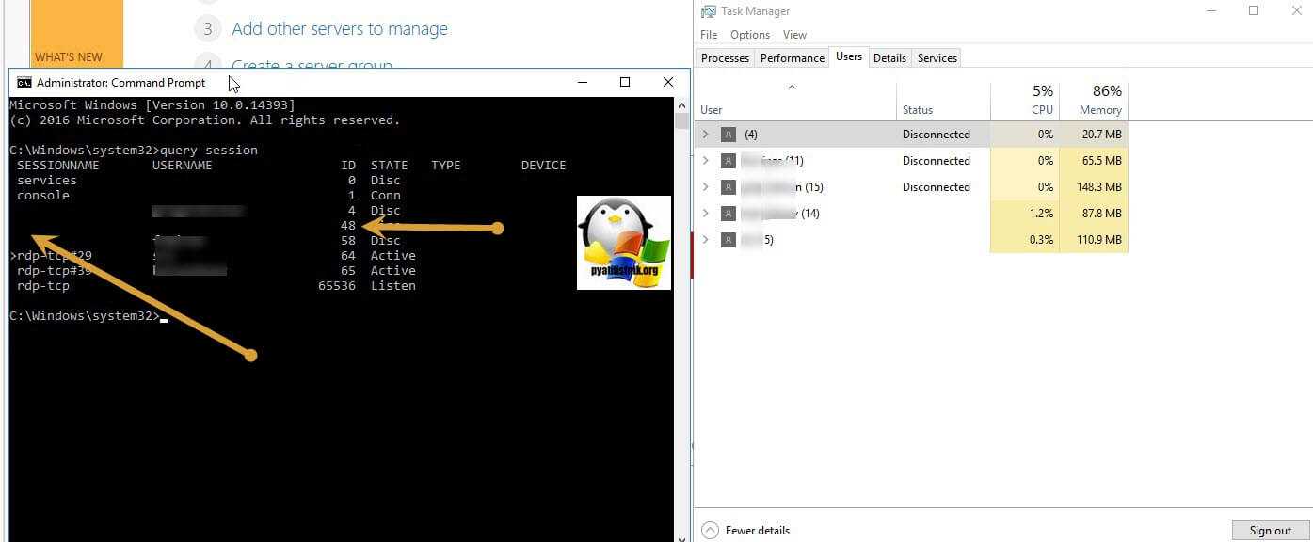Click the step 3 number circle
The height and width of the screenshot is (542, 1313).
point(207,29)
